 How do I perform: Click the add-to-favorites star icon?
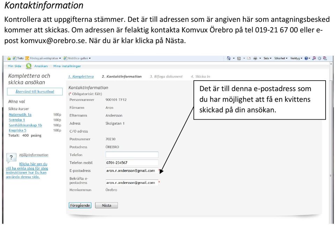point(9,58)
